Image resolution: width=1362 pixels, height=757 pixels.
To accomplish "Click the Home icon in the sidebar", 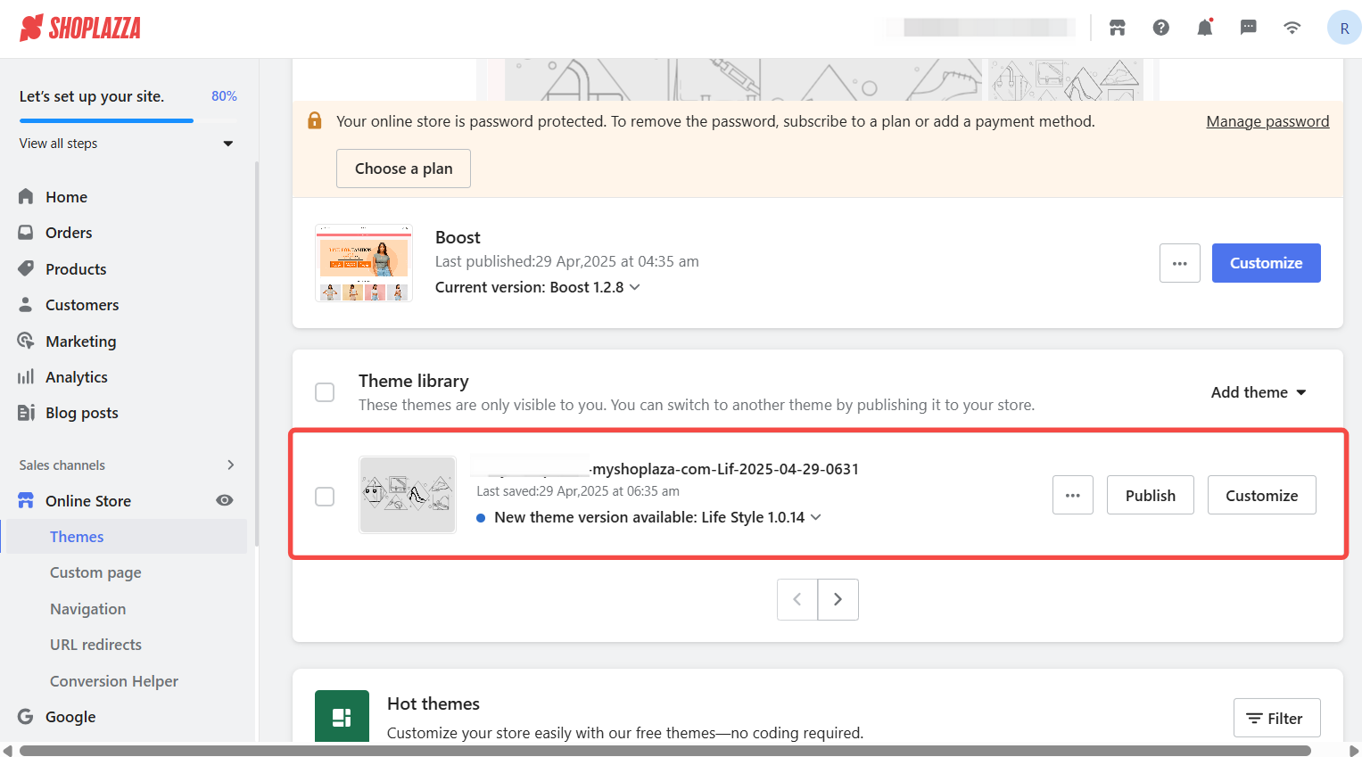I will (26, 196).
